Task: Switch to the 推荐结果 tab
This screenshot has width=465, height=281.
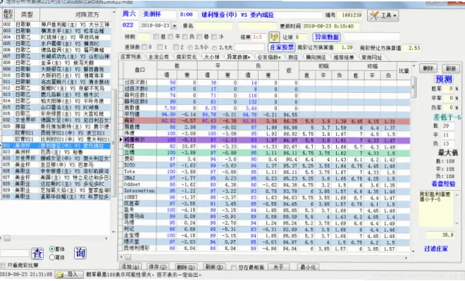Action: pos(344,57)
